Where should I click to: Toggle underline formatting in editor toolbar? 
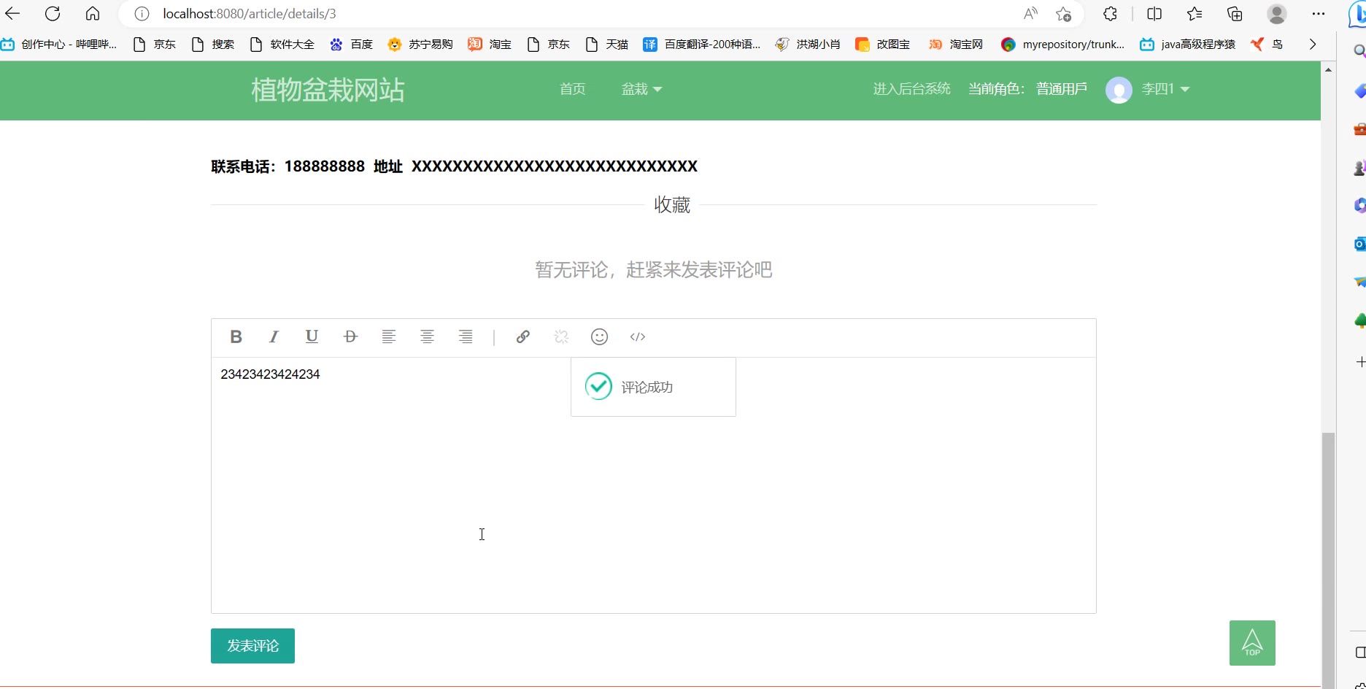312,336
